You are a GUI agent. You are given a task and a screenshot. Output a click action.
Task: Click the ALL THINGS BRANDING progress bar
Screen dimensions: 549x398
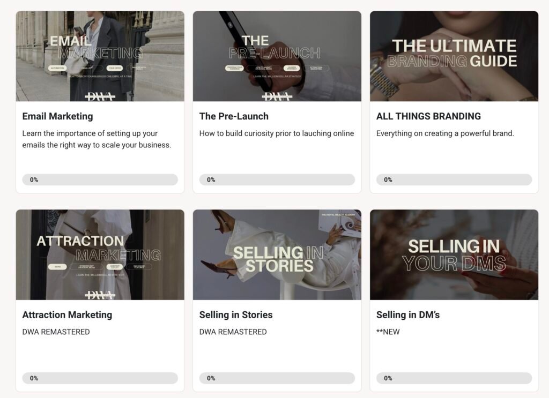click(454, 180)
